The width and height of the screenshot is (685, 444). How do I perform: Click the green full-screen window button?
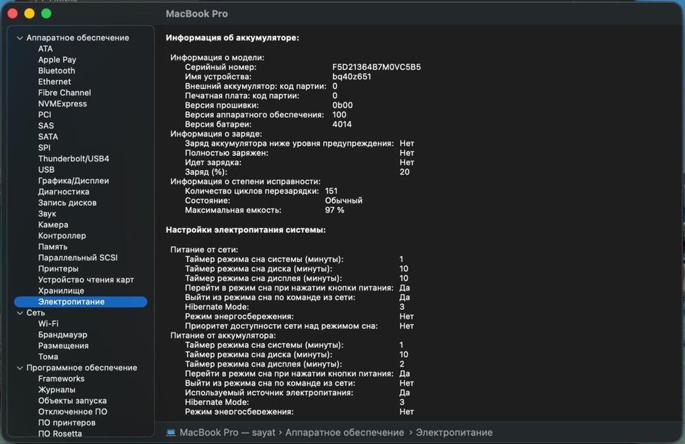[x=46, y=14]
